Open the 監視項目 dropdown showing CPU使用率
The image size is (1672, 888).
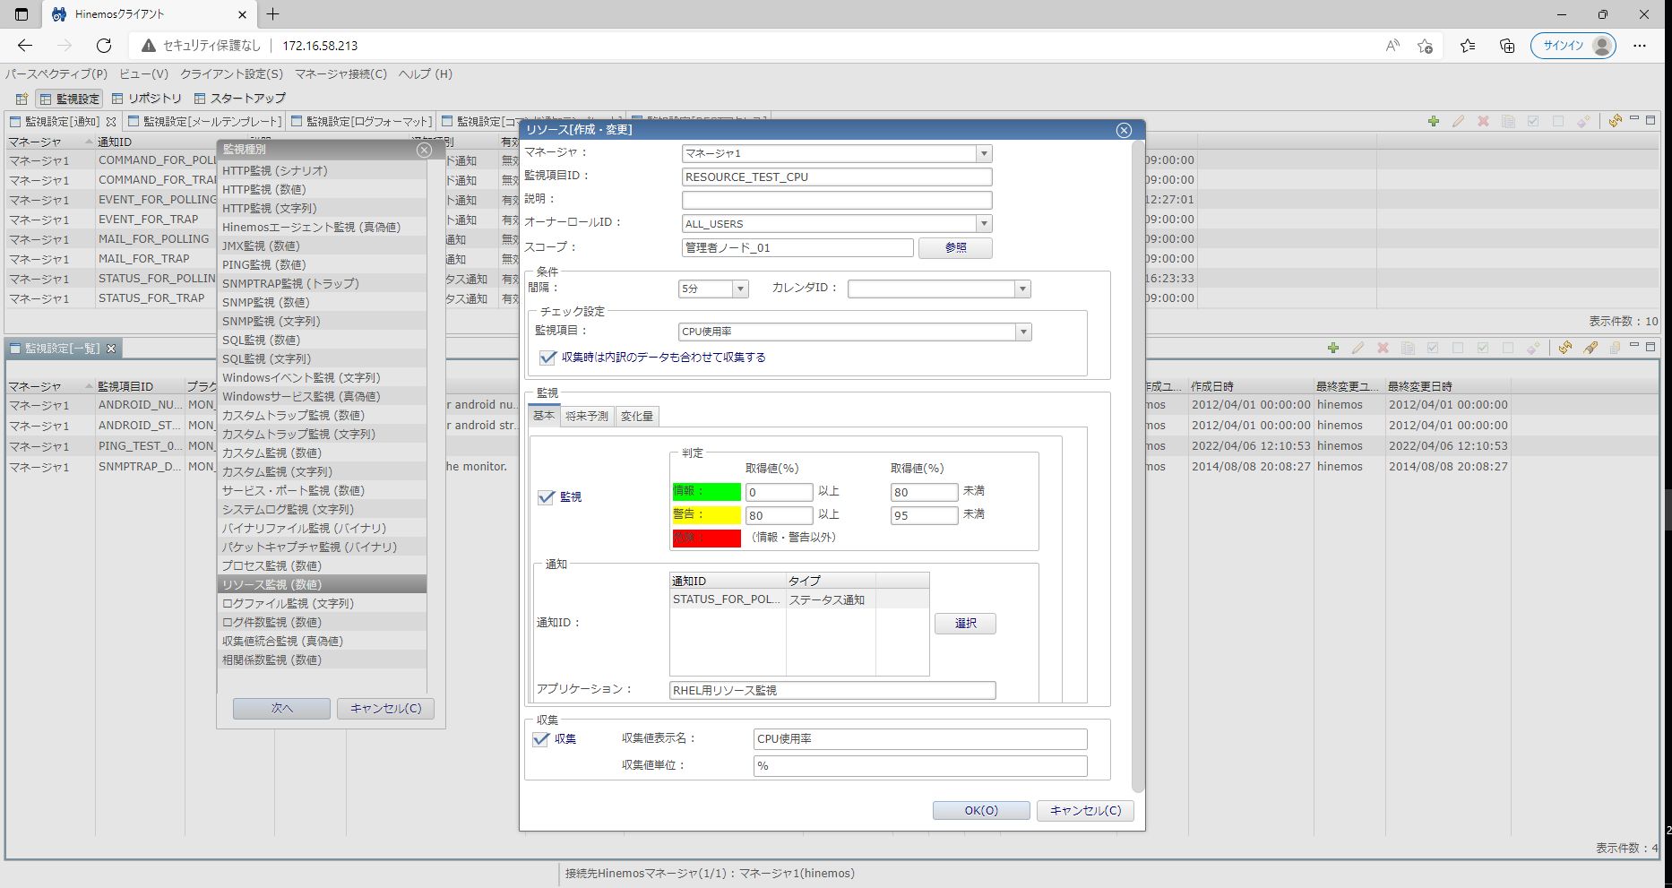pos(1023,332)
